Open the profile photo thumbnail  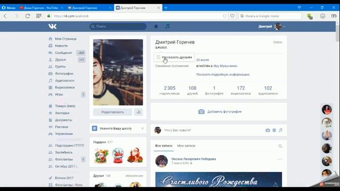pyautogui.click(x=118, y=72)
